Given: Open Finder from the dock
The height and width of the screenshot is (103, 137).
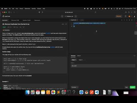Looking at the screenshot, I should click(27, 92).
